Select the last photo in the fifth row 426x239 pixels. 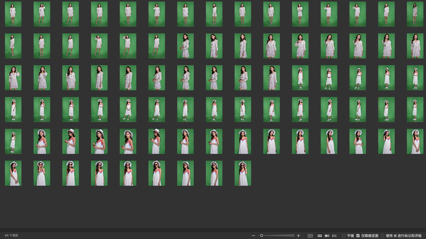pos(415,141)
